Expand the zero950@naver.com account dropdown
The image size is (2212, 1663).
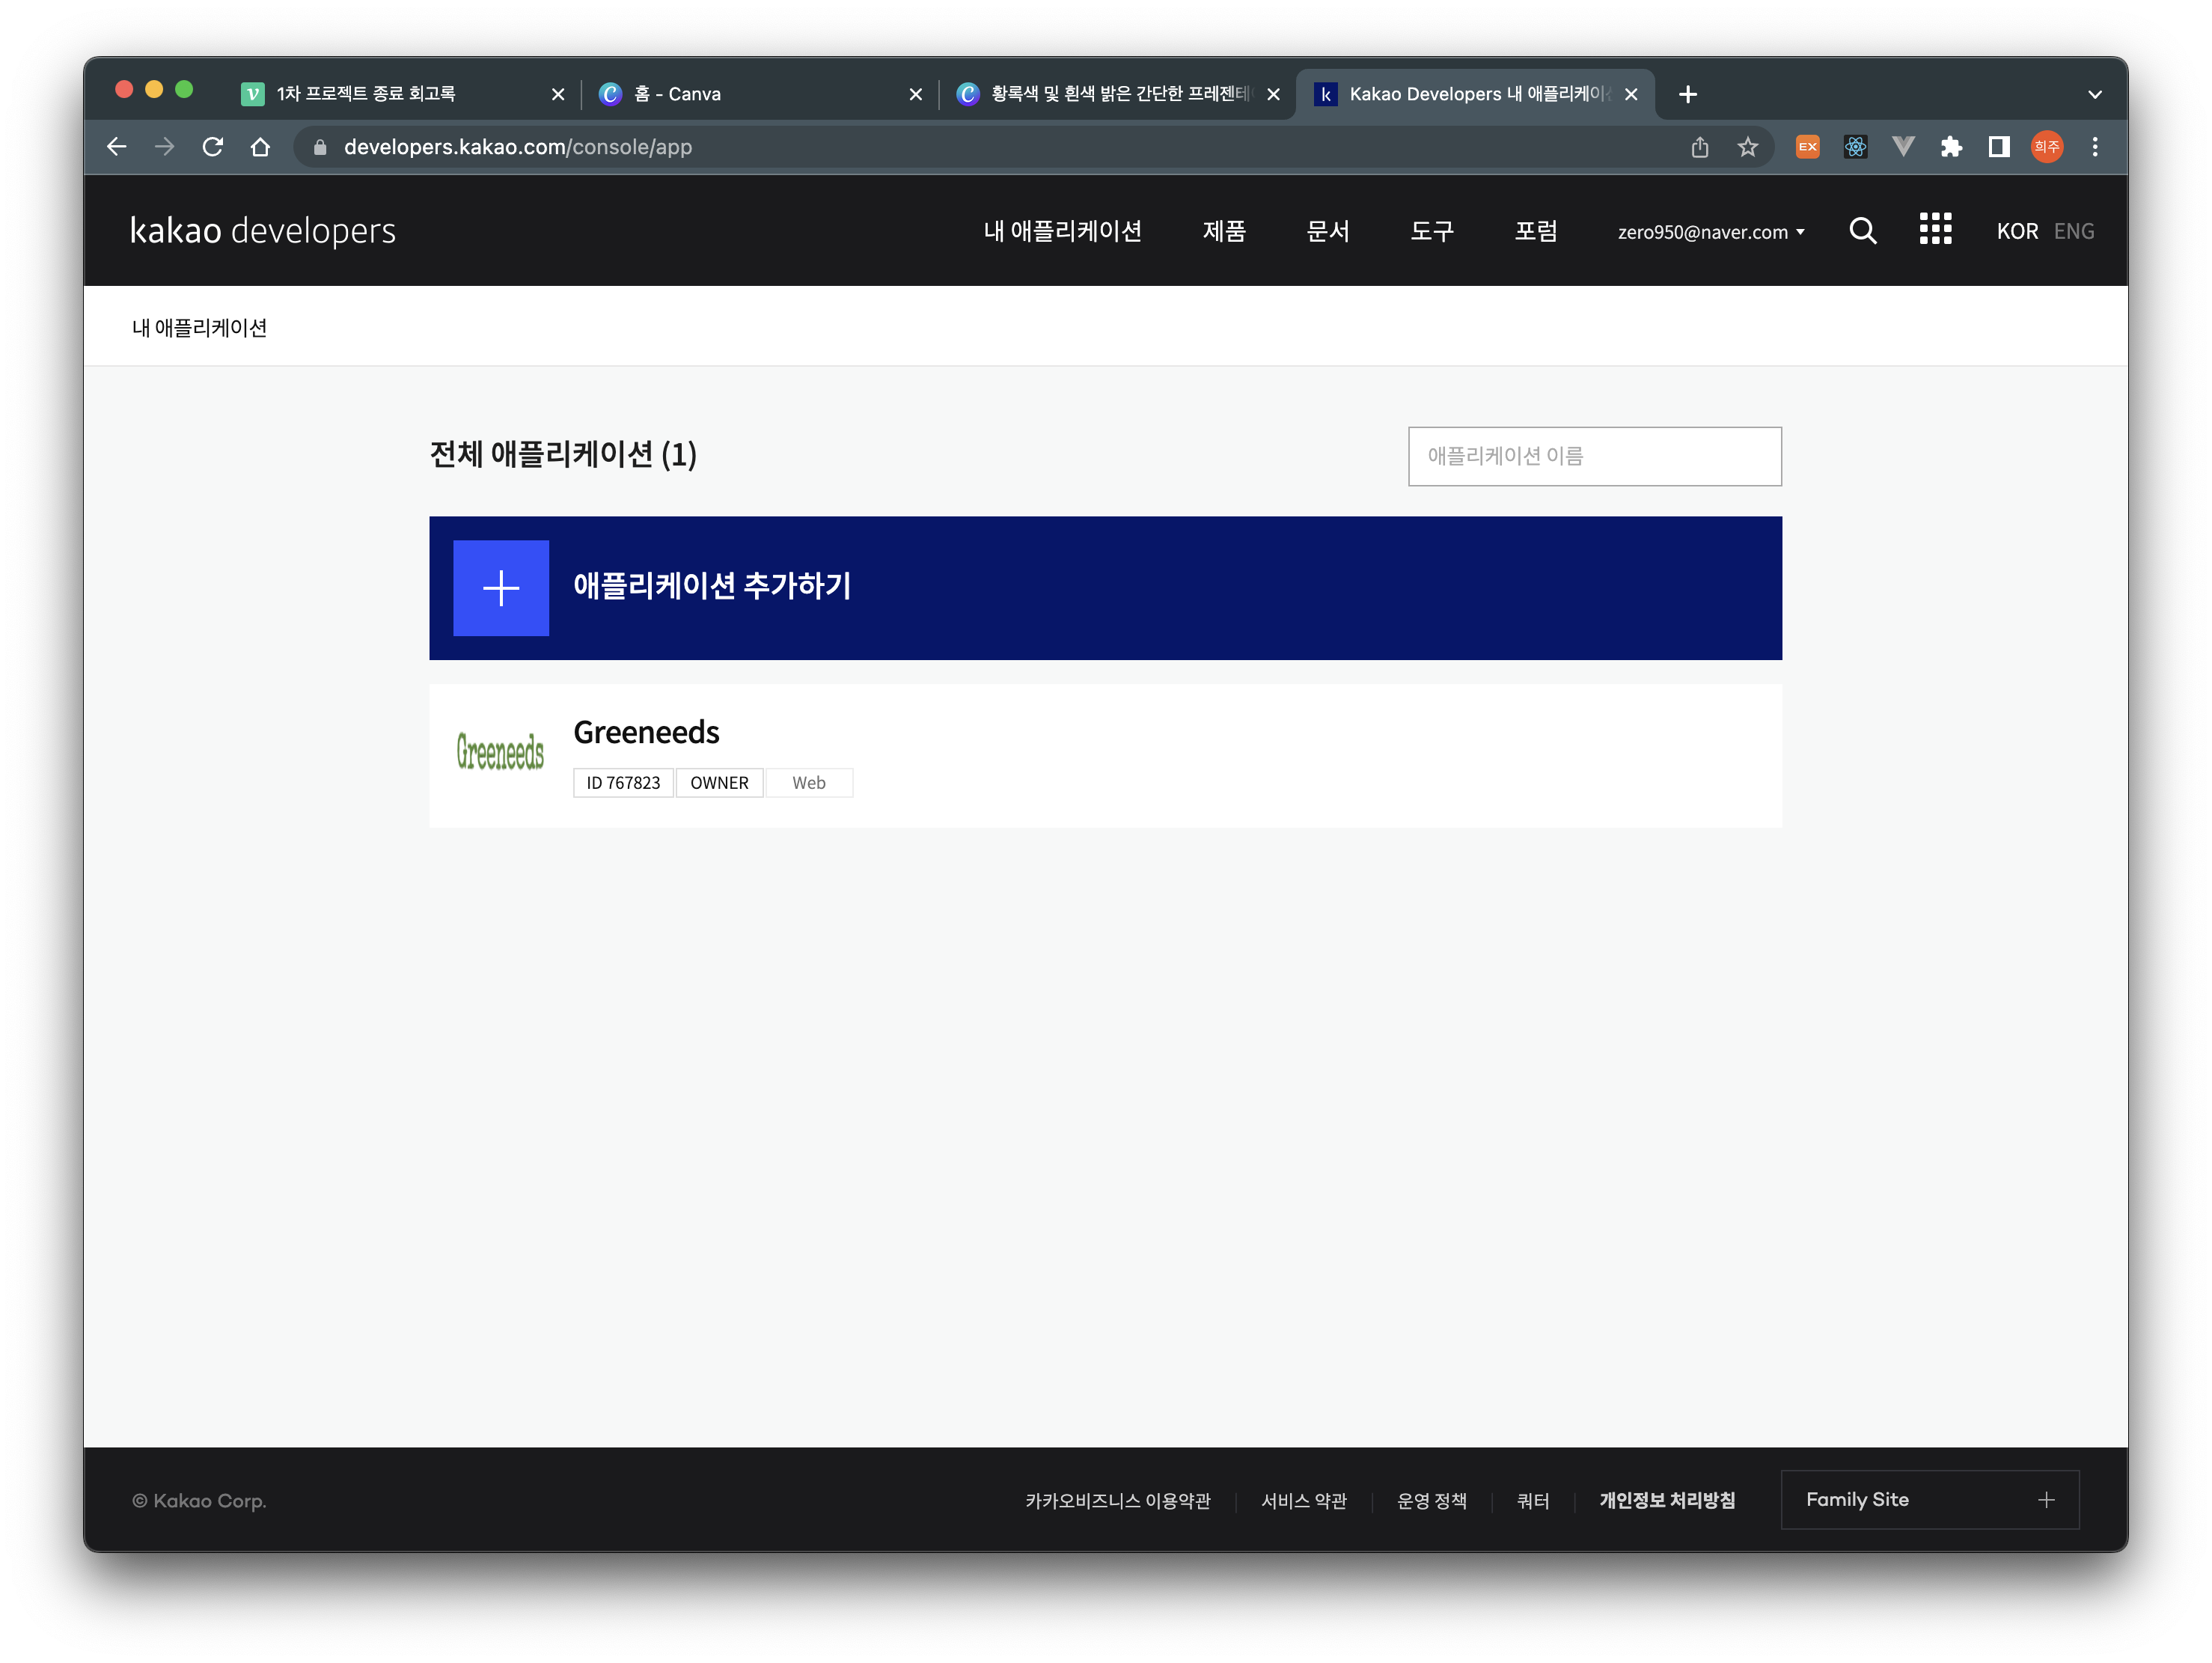[1711, 232]
